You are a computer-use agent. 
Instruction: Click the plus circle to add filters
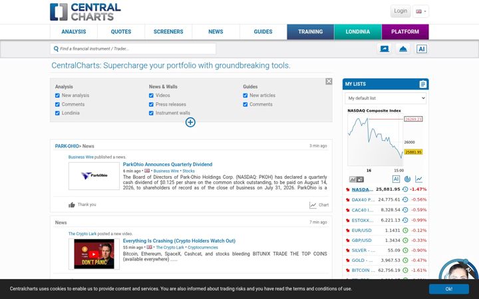pyautogui.click(x=190, y=122)
